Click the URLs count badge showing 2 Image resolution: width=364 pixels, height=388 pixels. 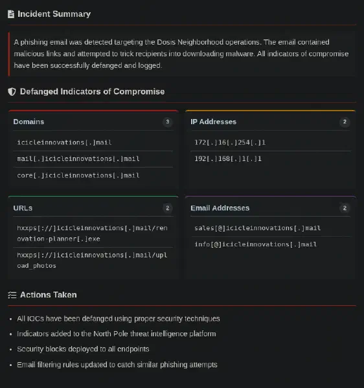click(x=168, y=208)
